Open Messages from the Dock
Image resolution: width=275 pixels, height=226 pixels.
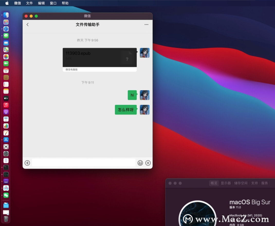(x=6, y=36)
